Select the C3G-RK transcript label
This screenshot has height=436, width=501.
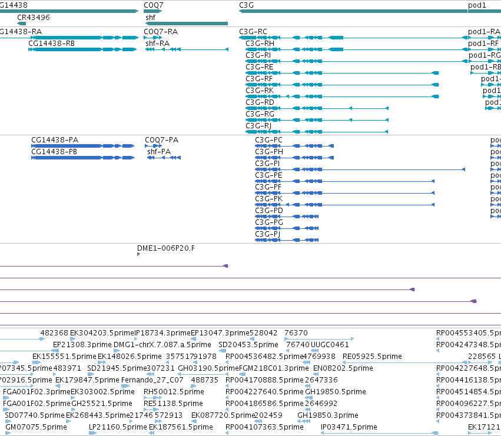point(260,91)
